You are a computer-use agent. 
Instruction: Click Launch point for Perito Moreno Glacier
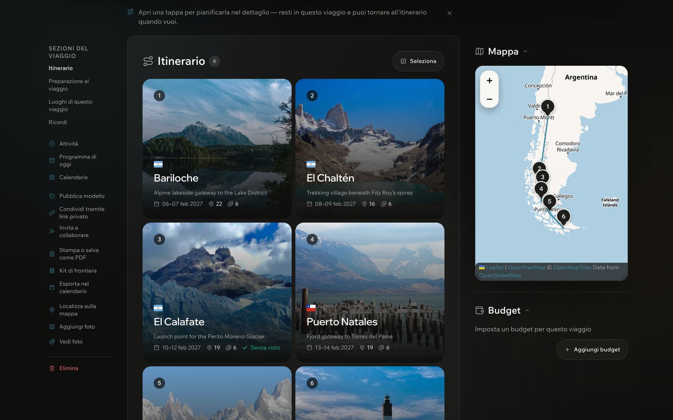(209, 336)
